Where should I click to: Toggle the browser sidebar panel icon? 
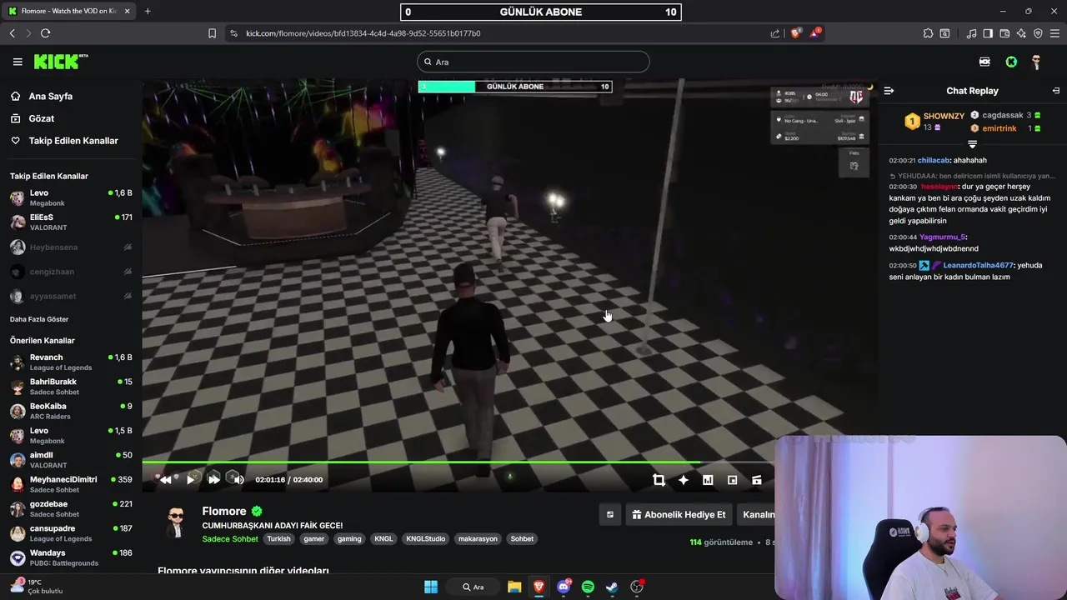point(988,33)
